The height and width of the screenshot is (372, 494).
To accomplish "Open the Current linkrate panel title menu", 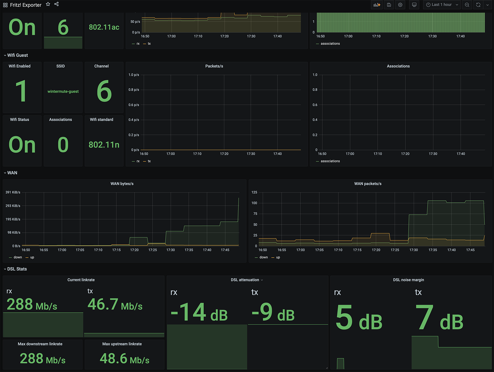I will (x=81, y=280).
